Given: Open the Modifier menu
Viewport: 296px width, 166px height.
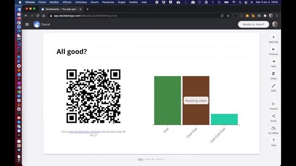Looking at the screenshot, I should coord(54,2).
